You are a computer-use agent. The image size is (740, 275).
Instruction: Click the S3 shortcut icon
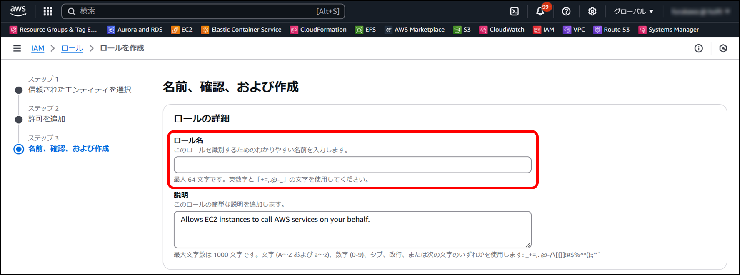click(x=457, y=30)
